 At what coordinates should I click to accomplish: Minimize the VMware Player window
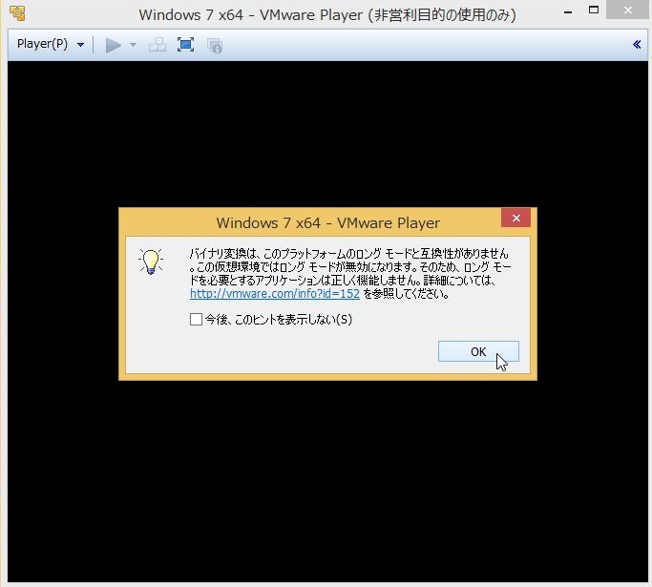[568, 10]
